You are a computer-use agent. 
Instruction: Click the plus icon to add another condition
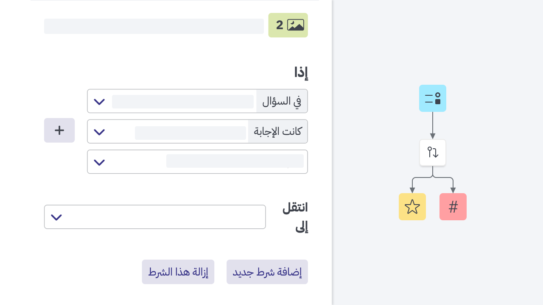click(59, 130)
